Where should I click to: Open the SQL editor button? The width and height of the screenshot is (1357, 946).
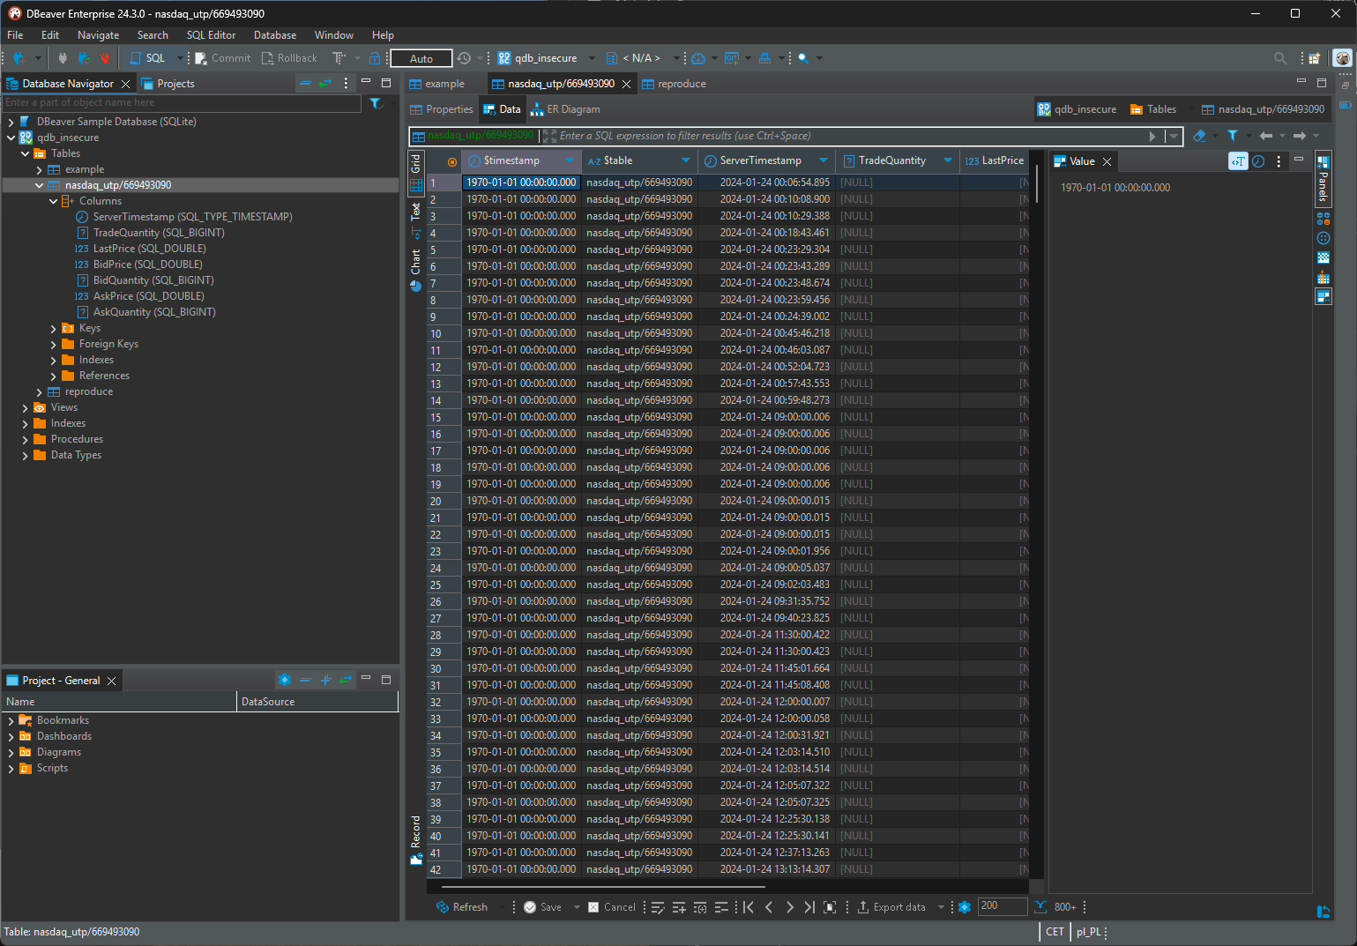click(x=147, y=58)
